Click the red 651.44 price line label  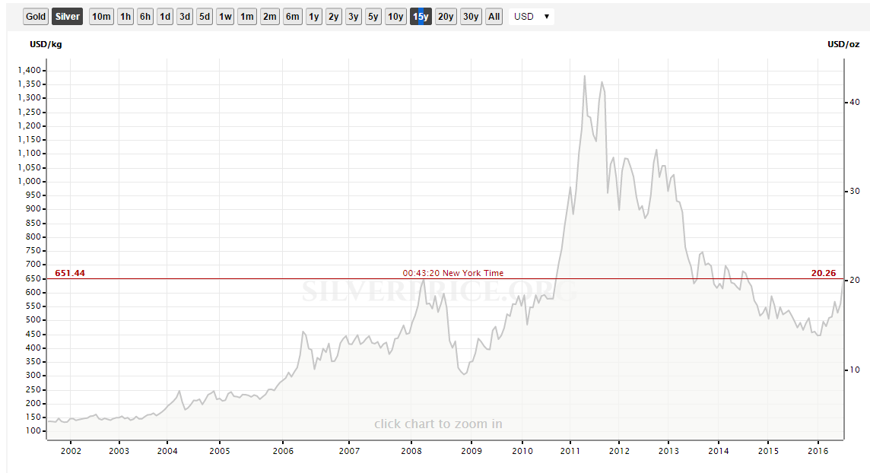(70, 273)
